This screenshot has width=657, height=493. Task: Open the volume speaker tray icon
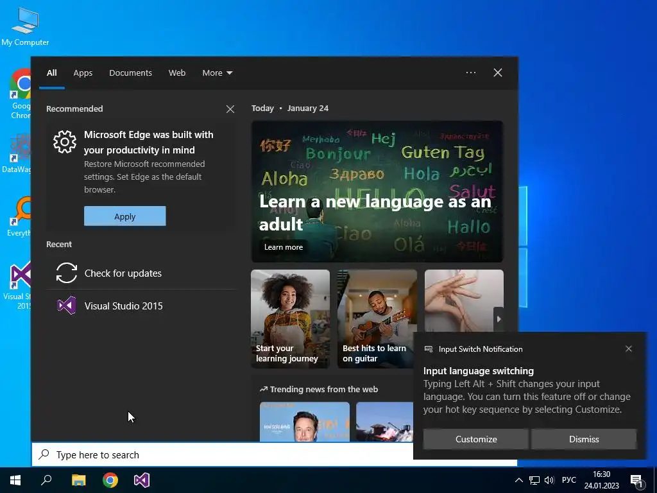pos(549,480)
